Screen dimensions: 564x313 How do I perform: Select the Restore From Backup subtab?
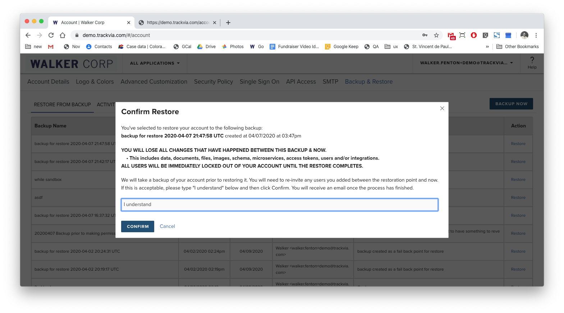62,105
